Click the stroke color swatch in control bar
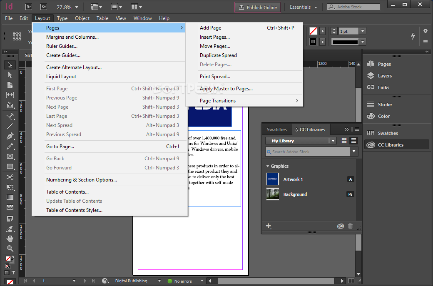 point(313,42)
